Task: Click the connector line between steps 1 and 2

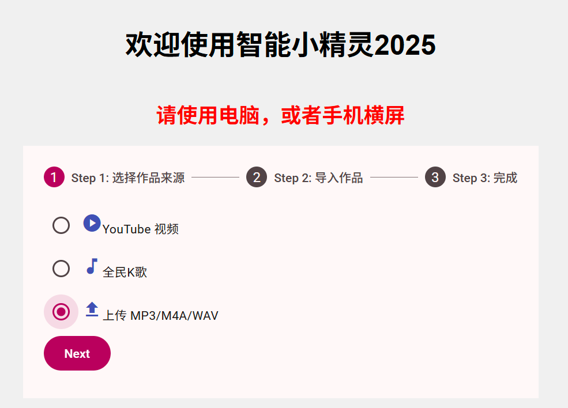Action: 215,177
